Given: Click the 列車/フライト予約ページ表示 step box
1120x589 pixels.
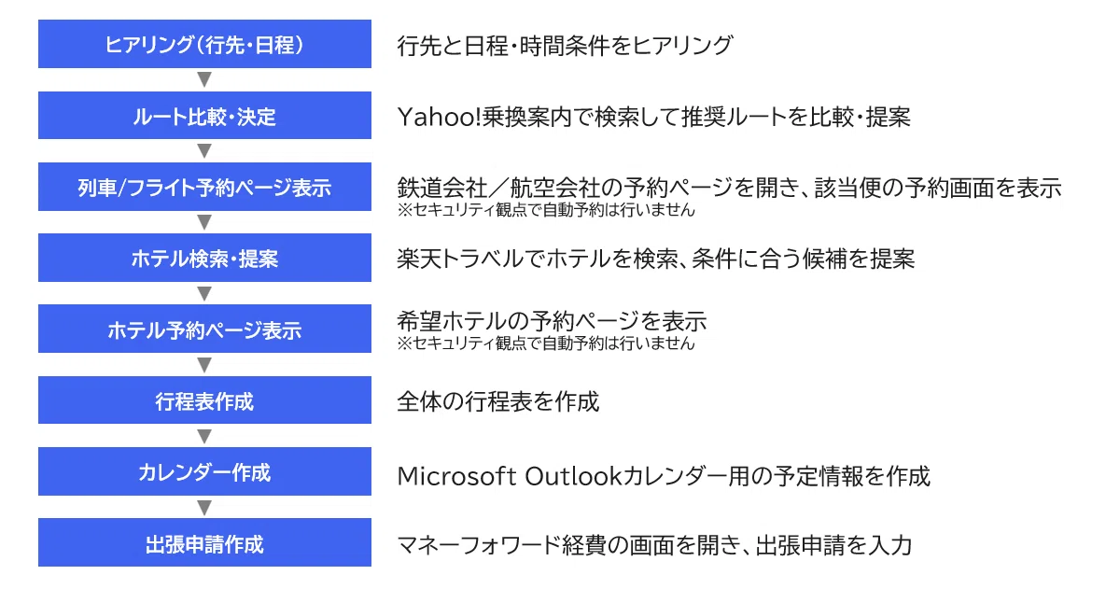Looking at the screenshot, I should point(204,187).
